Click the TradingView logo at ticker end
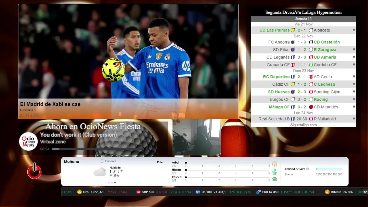Image resolution: width=368 pixels, height=207 pixels. [365, 192]
